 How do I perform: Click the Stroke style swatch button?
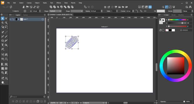tap(177, 11)
